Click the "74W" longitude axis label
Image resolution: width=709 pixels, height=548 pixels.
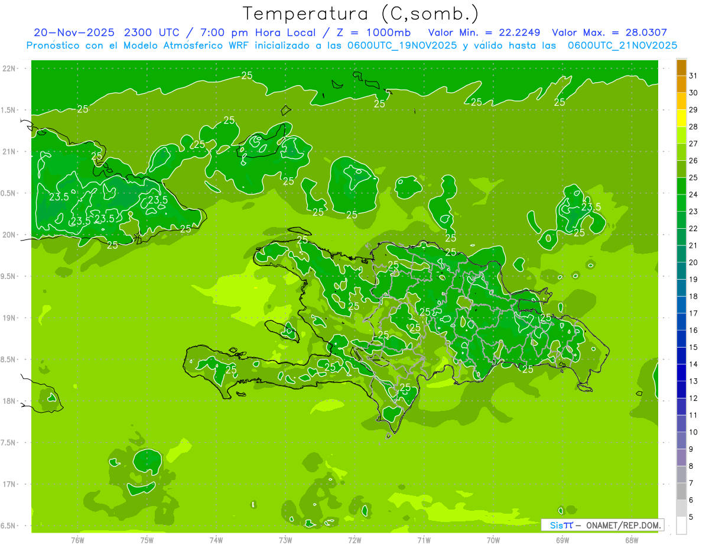216,540
